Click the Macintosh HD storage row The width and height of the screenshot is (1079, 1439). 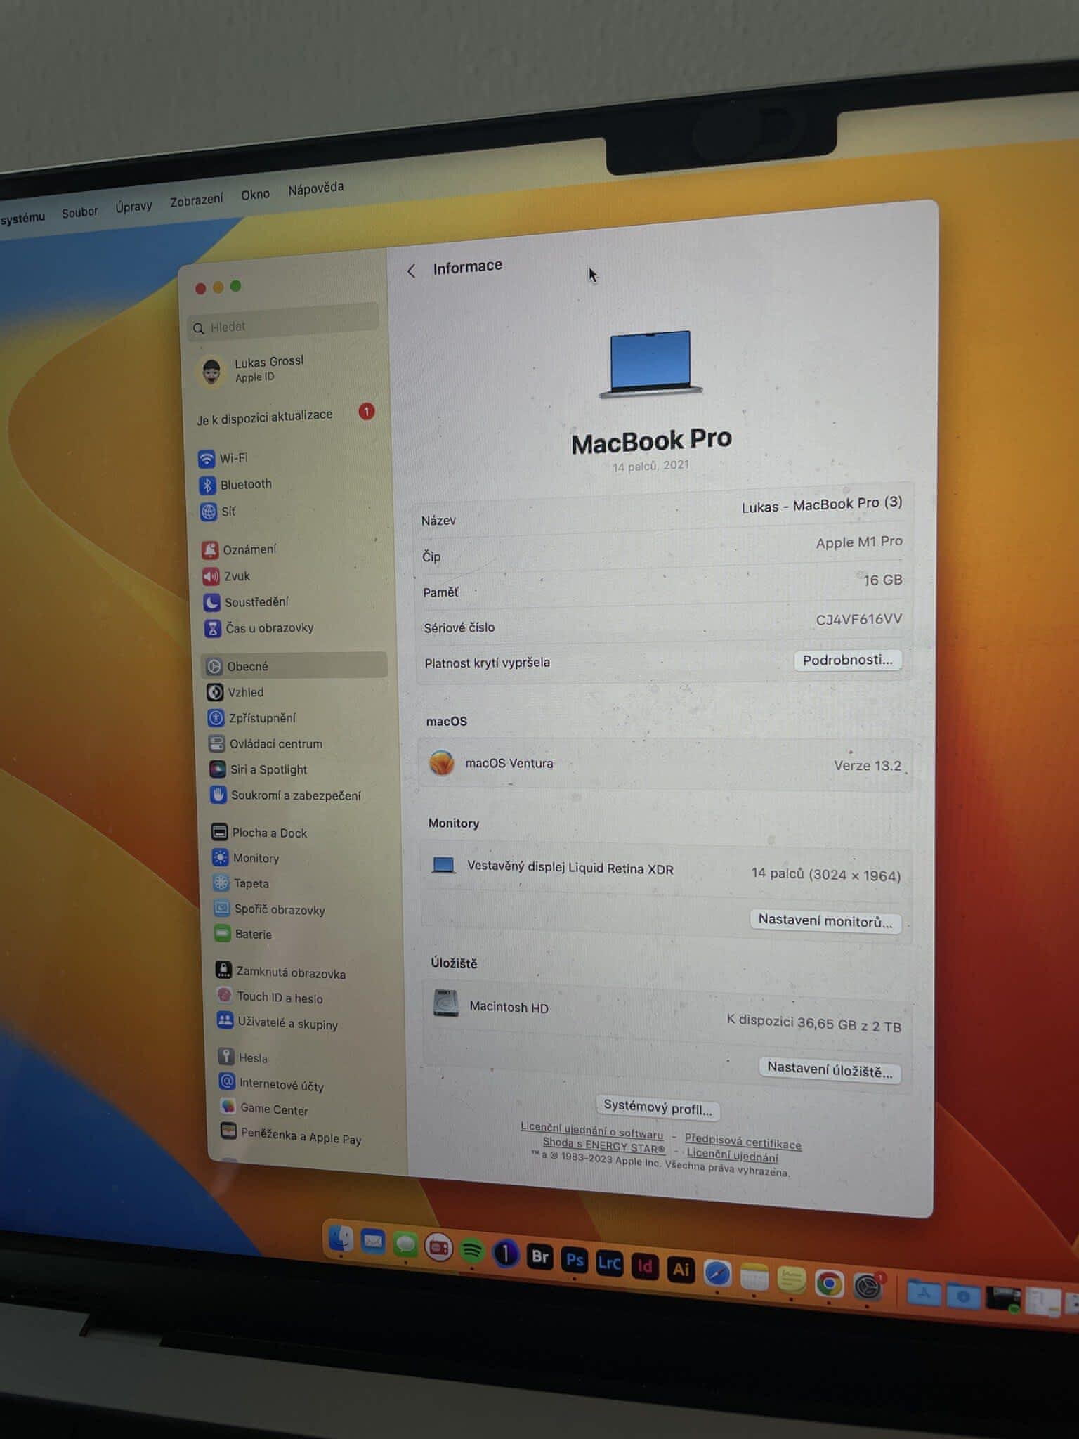coord(666,1015)
